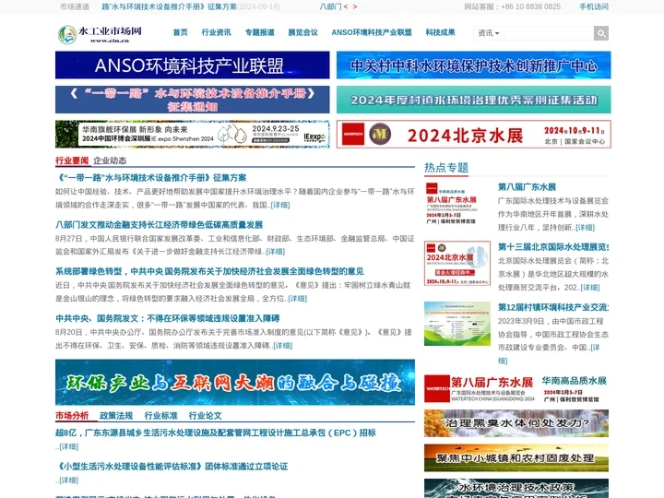The width and height of the screenshot is (664, 498).
Task: Click the ANSO环境科技产业联盟 blue banner
Action: coord(192,65)
